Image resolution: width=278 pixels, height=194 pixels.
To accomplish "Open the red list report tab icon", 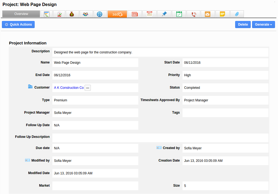I will pos(135,14).
